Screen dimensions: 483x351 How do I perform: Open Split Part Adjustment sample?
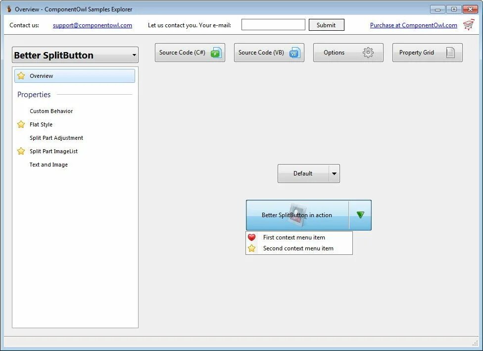[56, 138]
